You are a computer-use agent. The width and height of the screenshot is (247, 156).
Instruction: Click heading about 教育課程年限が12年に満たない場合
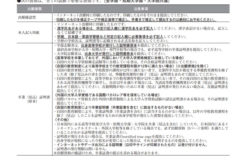(132, 66)
